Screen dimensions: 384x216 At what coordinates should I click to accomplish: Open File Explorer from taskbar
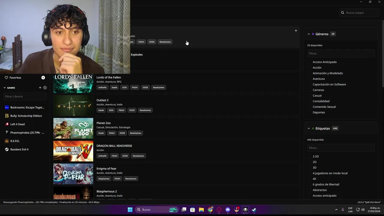tap(201, 210)
